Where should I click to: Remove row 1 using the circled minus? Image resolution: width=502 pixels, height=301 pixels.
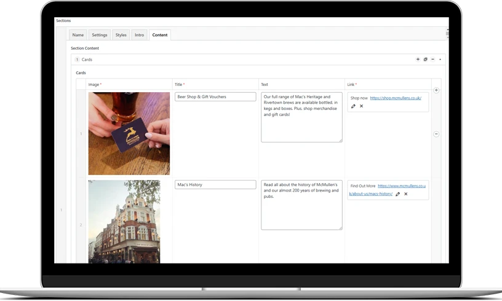436,134
